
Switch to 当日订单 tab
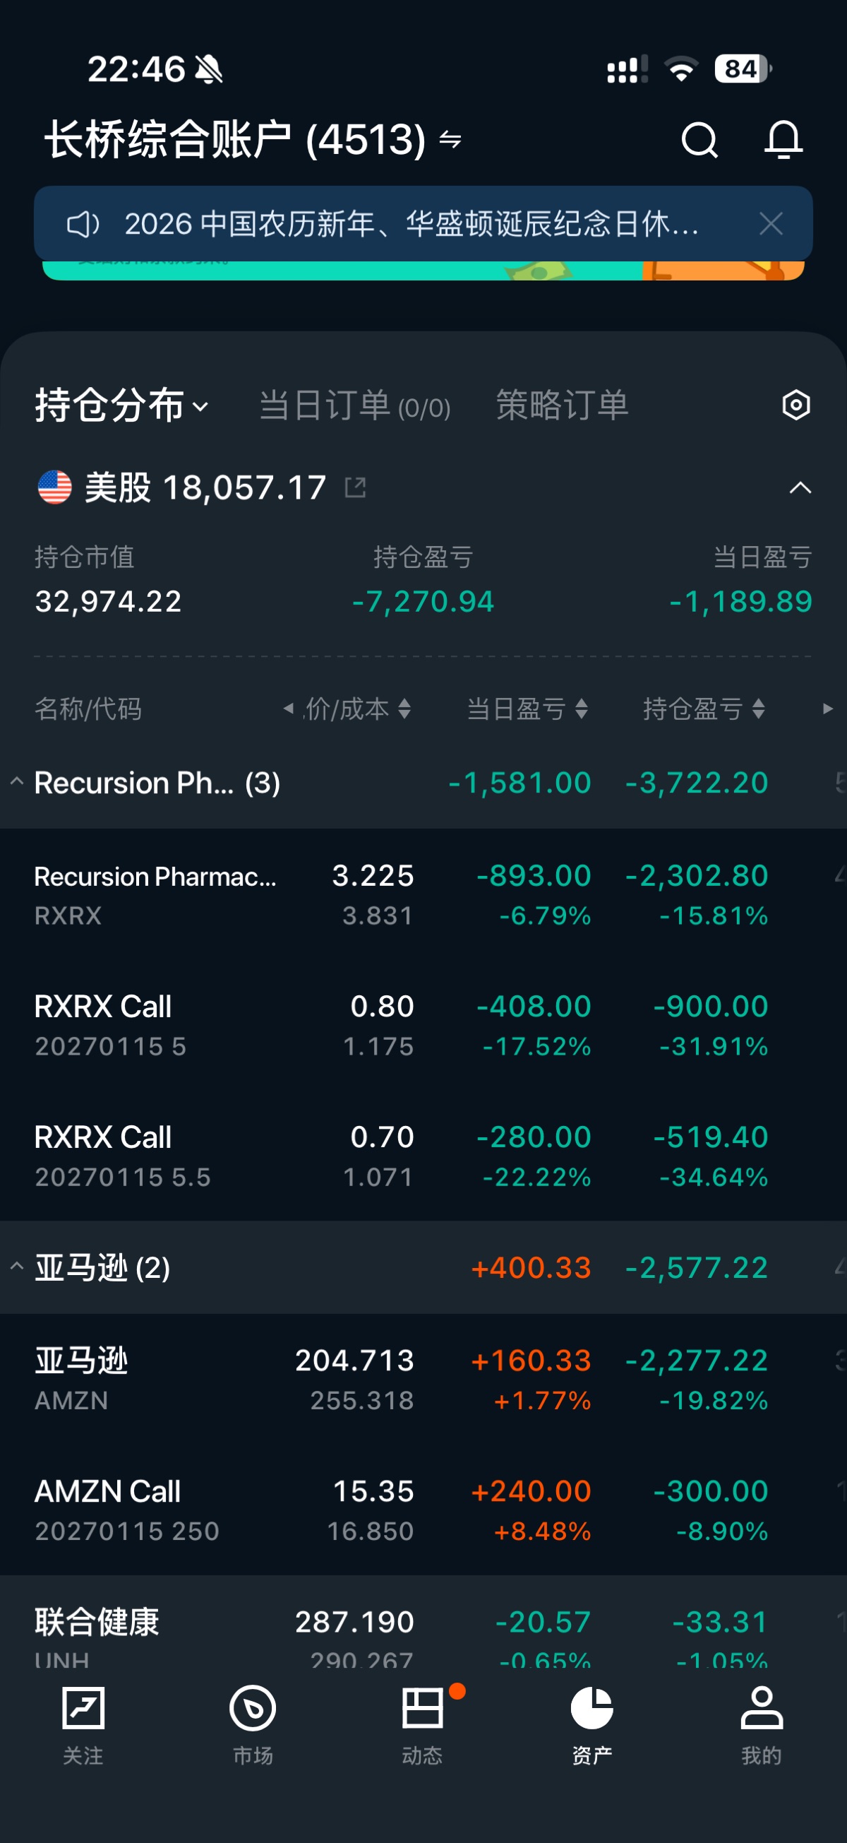pyautogui.click(x=354, y=405)
